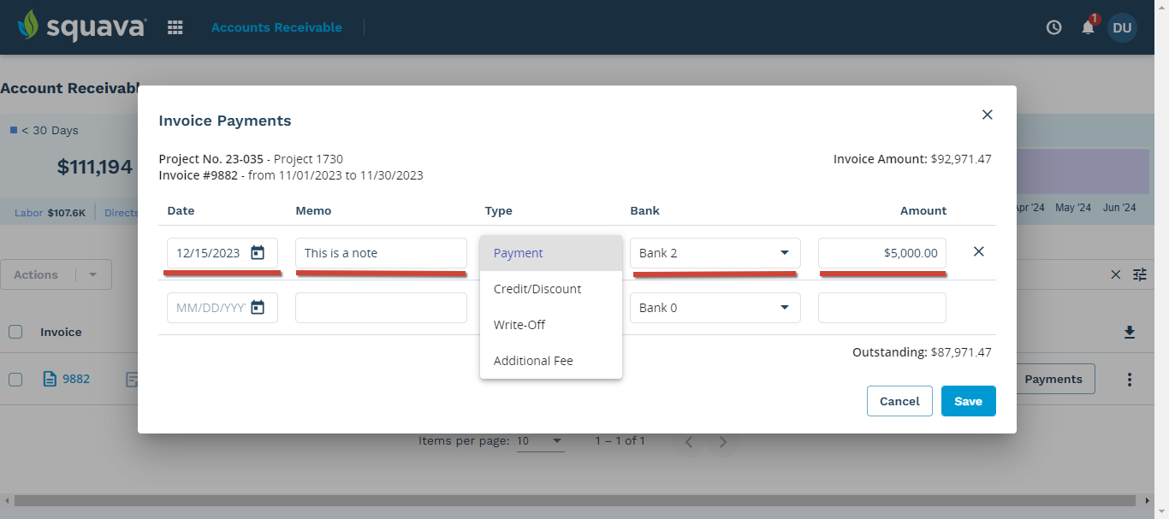Viewport: 1169px width, 519px height.
Task: Open the apps grid next to squava logo
Action: click(x=175, y=27)
